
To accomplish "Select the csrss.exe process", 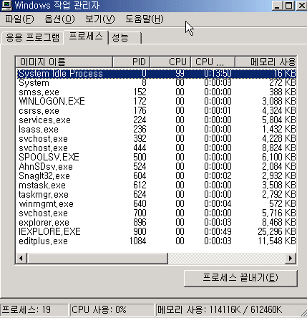I will (x=156, y=111).
